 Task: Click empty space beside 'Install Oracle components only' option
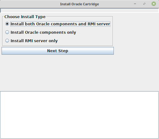tap(94, 32)
